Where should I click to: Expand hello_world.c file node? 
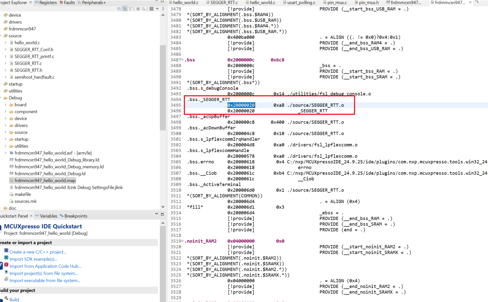coord(6,43)
